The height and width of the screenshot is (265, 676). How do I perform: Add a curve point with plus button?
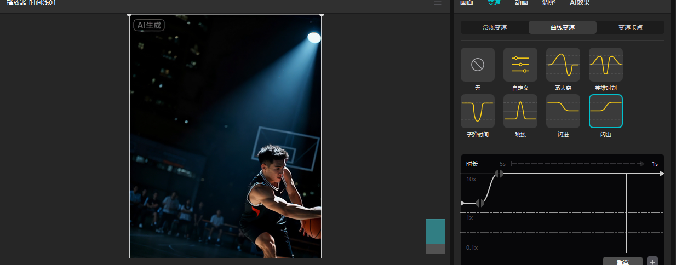(x=652, y=262)
